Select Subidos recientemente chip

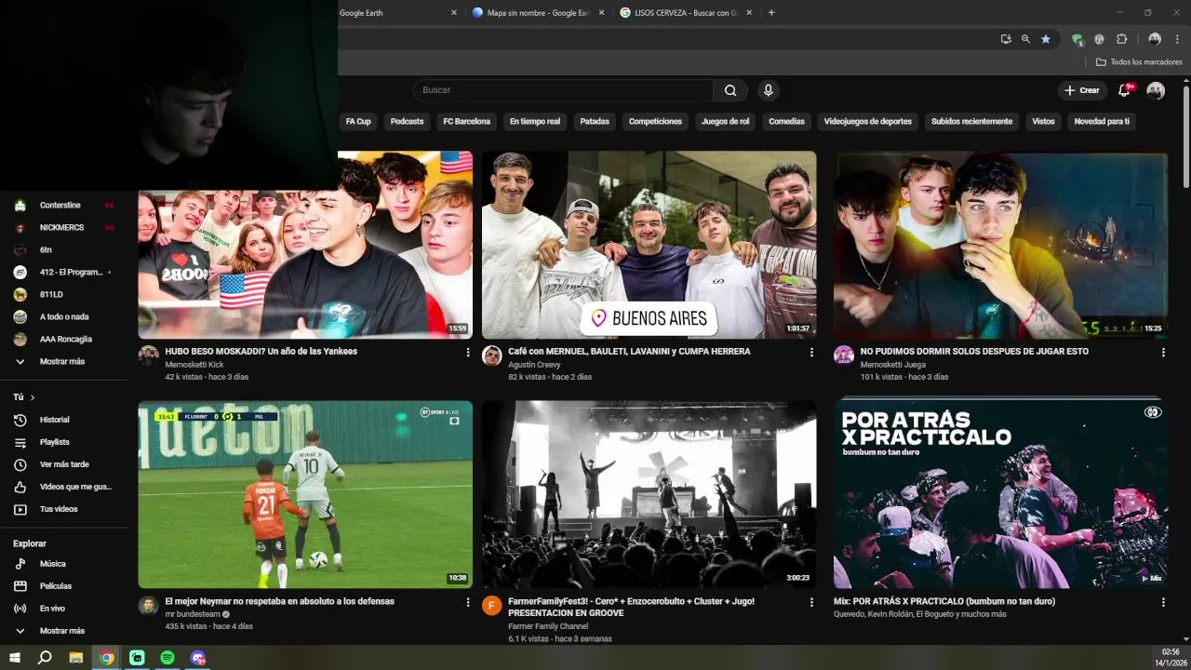(971, 122)
